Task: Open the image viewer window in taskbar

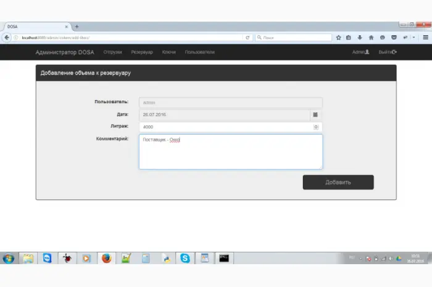Action: tap(204, 259)
